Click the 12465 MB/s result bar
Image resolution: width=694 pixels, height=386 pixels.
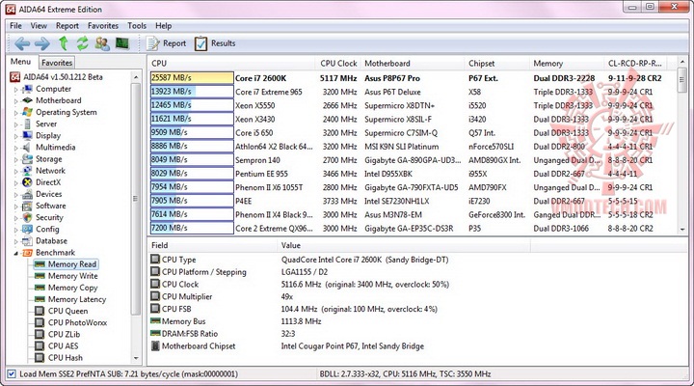192,105
